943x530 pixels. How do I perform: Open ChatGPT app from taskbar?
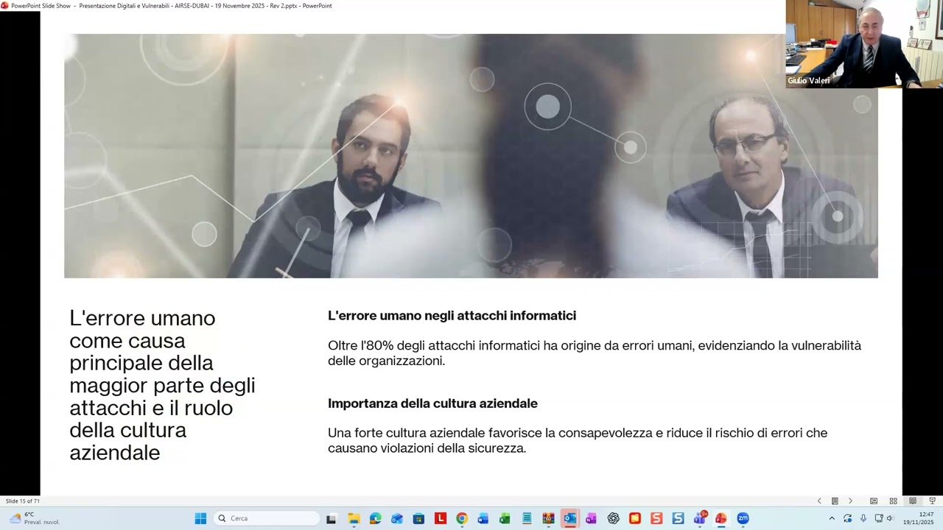[613, 518]
